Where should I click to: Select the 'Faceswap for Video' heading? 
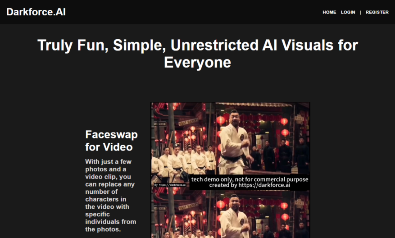pyautogui.click(x=111, y=141)
